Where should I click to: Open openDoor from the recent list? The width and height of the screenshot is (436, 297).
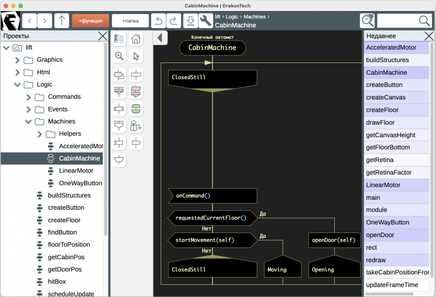(x=396, y=235)
